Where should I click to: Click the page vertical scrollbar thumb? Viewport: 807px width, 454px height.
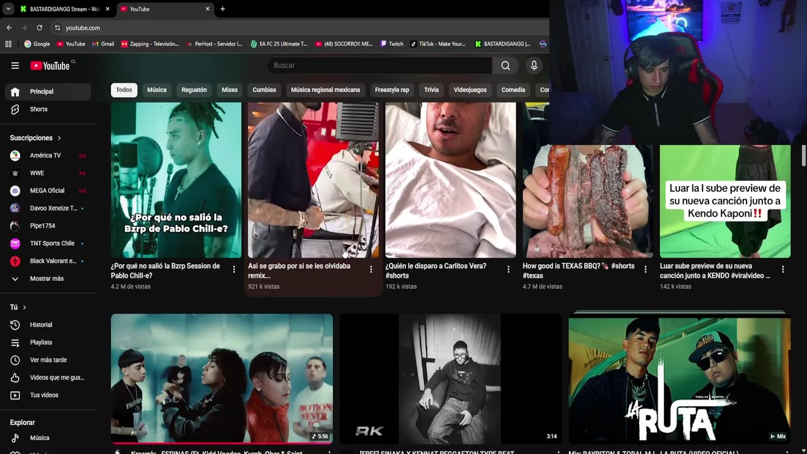click(803, 155)
